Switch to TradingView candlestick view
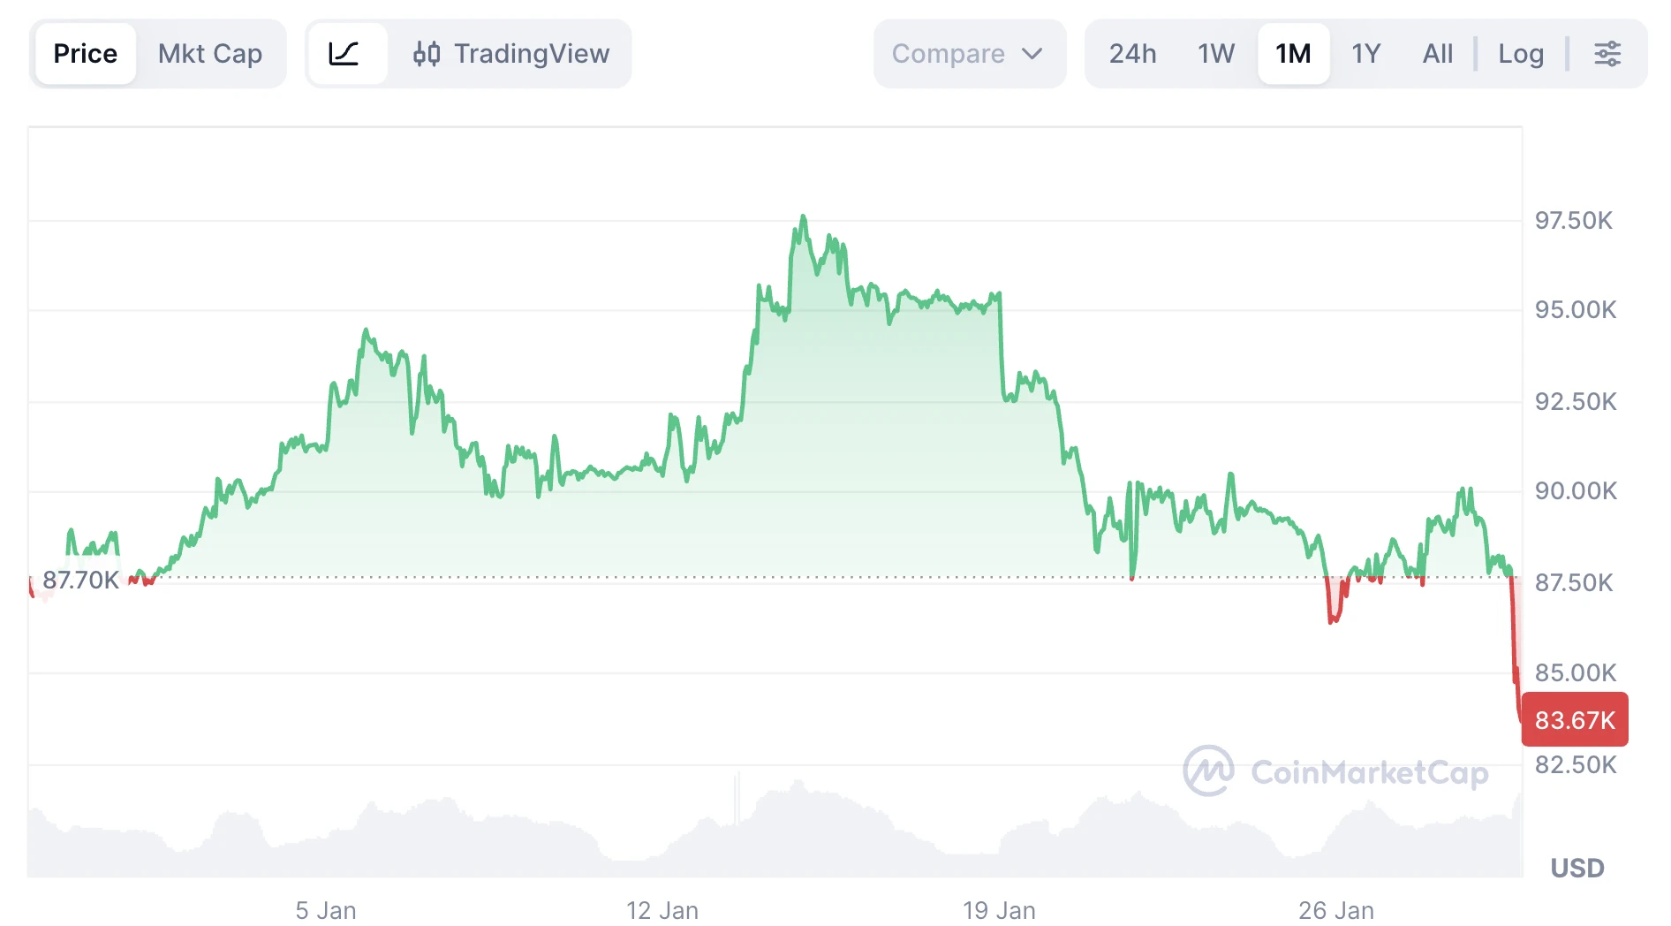1671x926 pixels. (512, 53)
